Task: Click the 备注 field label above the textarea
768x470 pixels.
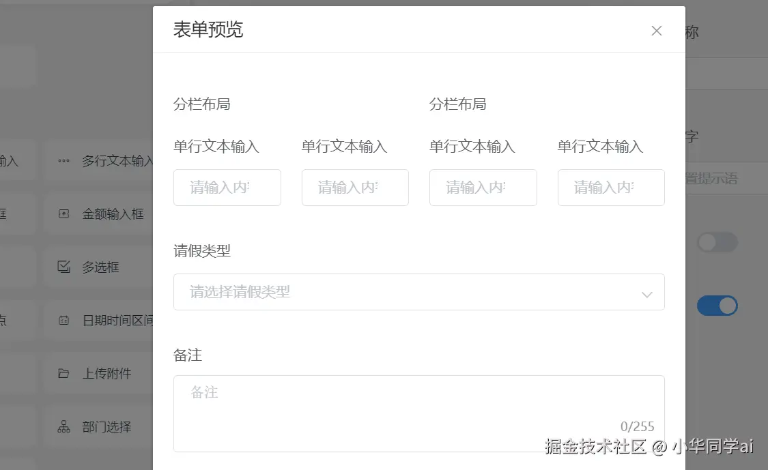Action: pos(188,355)
